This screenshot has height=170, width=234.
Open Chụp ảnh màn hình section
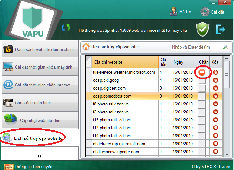tap(40, 103)
